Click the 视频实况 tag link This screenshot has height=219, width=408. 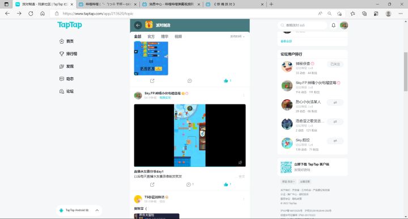(x=165, y=98)
